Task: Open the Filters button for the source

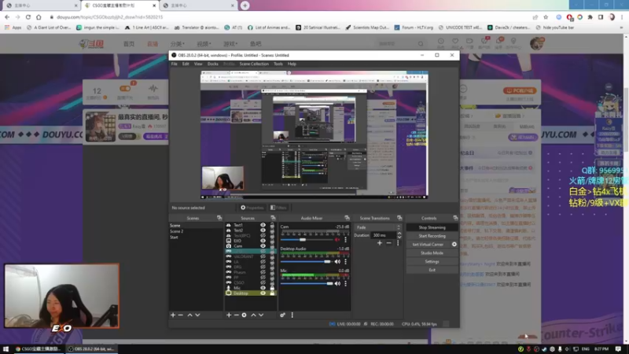Action: [279, 208]
